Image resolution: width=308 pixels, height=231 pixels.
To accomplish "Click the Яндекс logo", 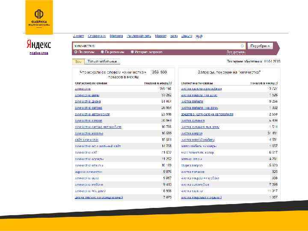I will (38, 44).
